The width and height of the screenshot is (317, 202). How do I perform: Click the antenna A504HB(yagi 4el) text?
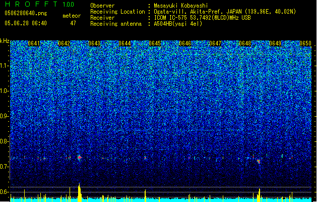pos(178,24)
